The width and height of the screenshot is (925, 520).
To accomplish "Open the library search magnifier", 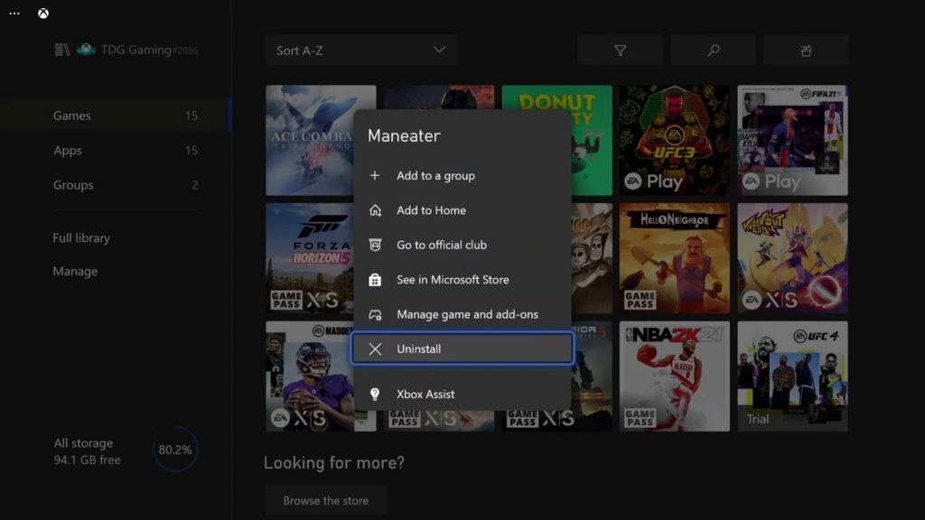I will tap(714, 51).
